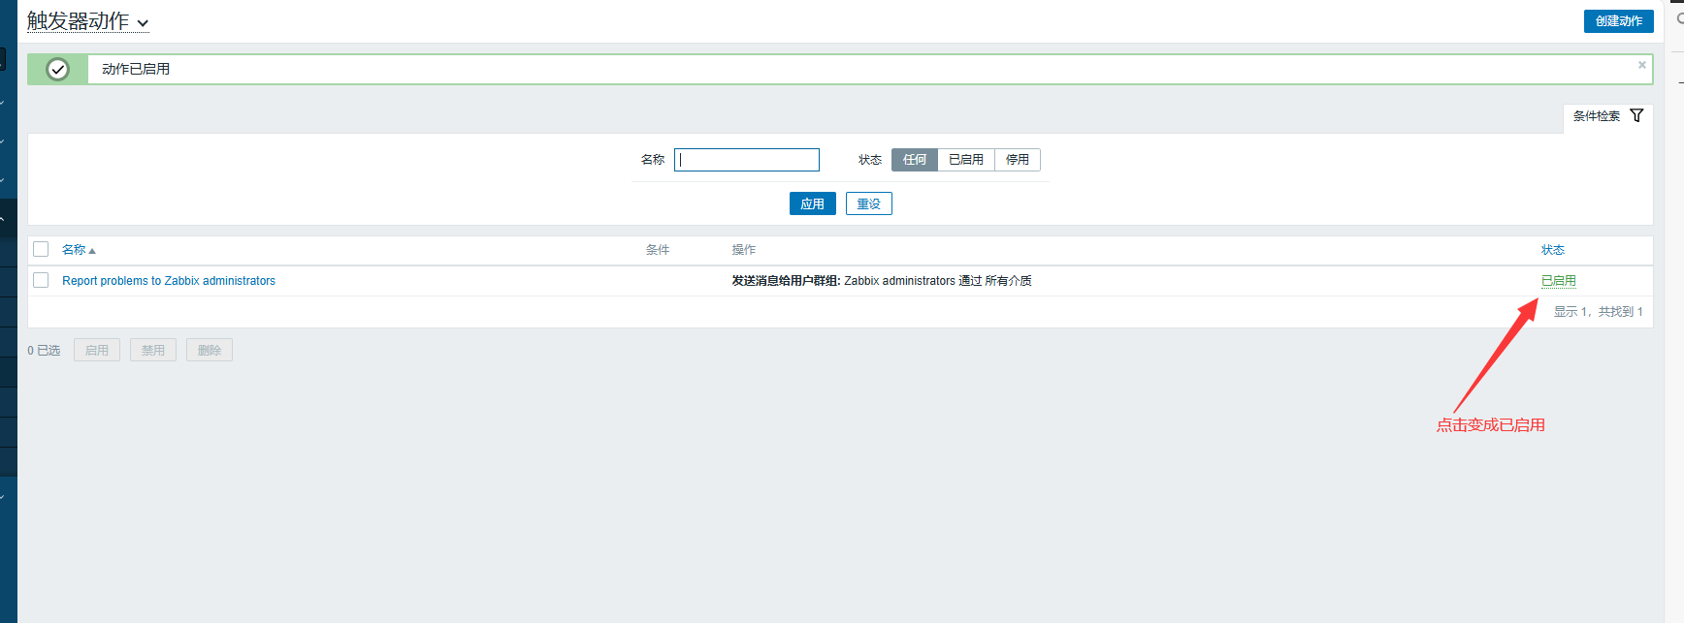Open Report problems to Zabbix administrators action
The width and height of the screenshot is (1684, 623).
[169, 281]
